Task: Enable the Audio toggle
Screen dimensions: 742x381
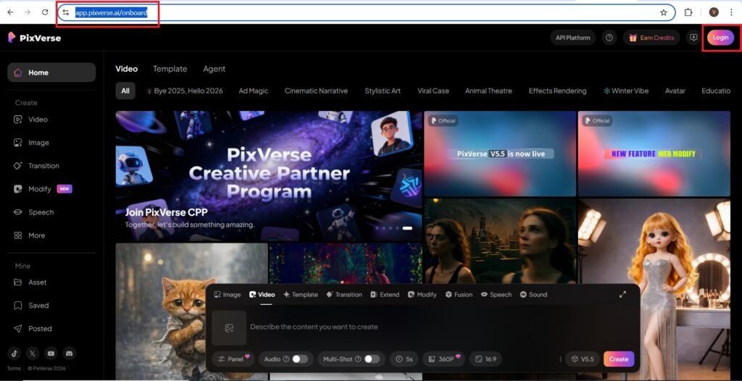Action: [299, 359]
